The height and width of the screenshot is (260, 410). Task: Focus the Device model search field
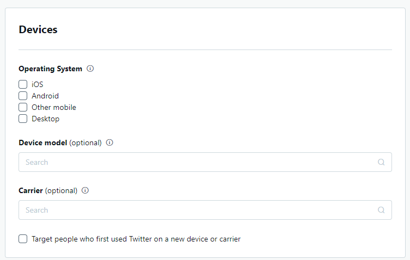205,162
